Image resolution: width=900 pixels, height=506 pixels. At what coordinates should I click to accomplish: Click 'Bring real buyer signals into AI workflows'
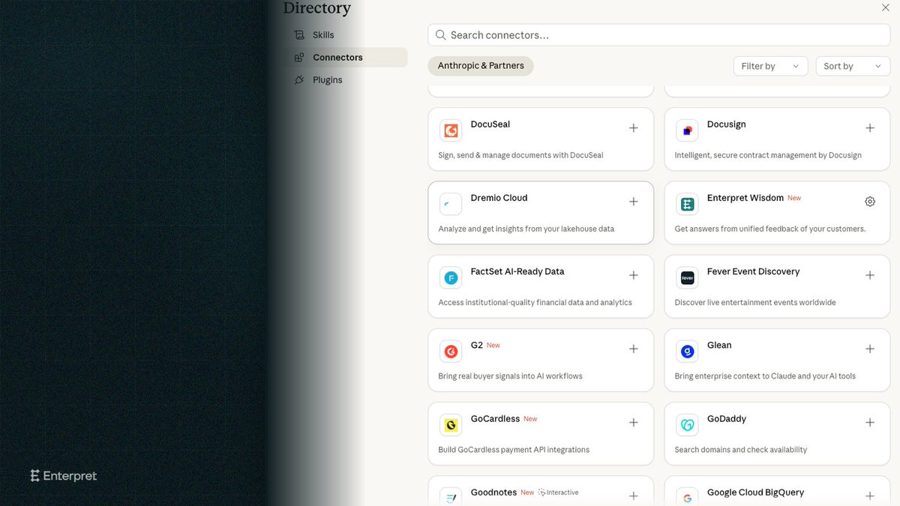click(x=511, y=376)
